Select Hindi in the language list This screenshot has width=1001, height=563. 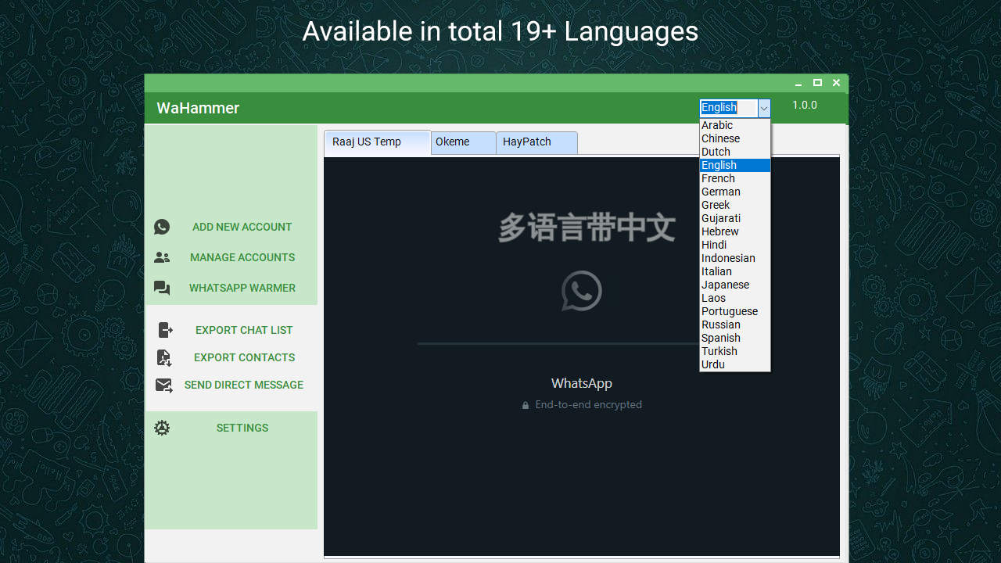[735, 245]
